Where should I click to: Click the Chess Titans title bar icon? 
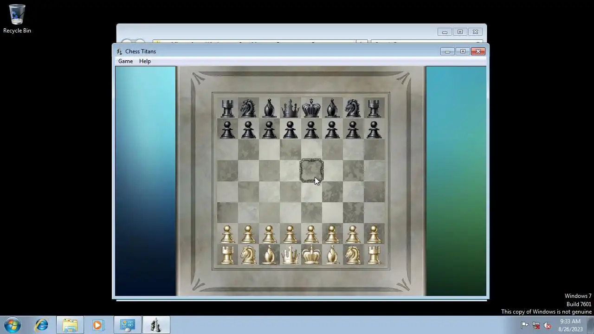[120, 51]
